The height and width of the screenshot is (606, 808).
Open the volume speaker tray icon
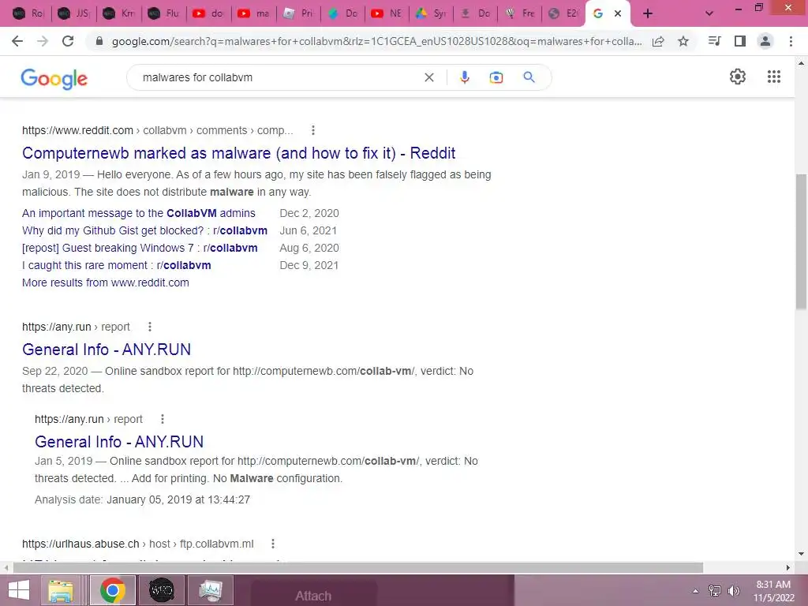(733, 591)
